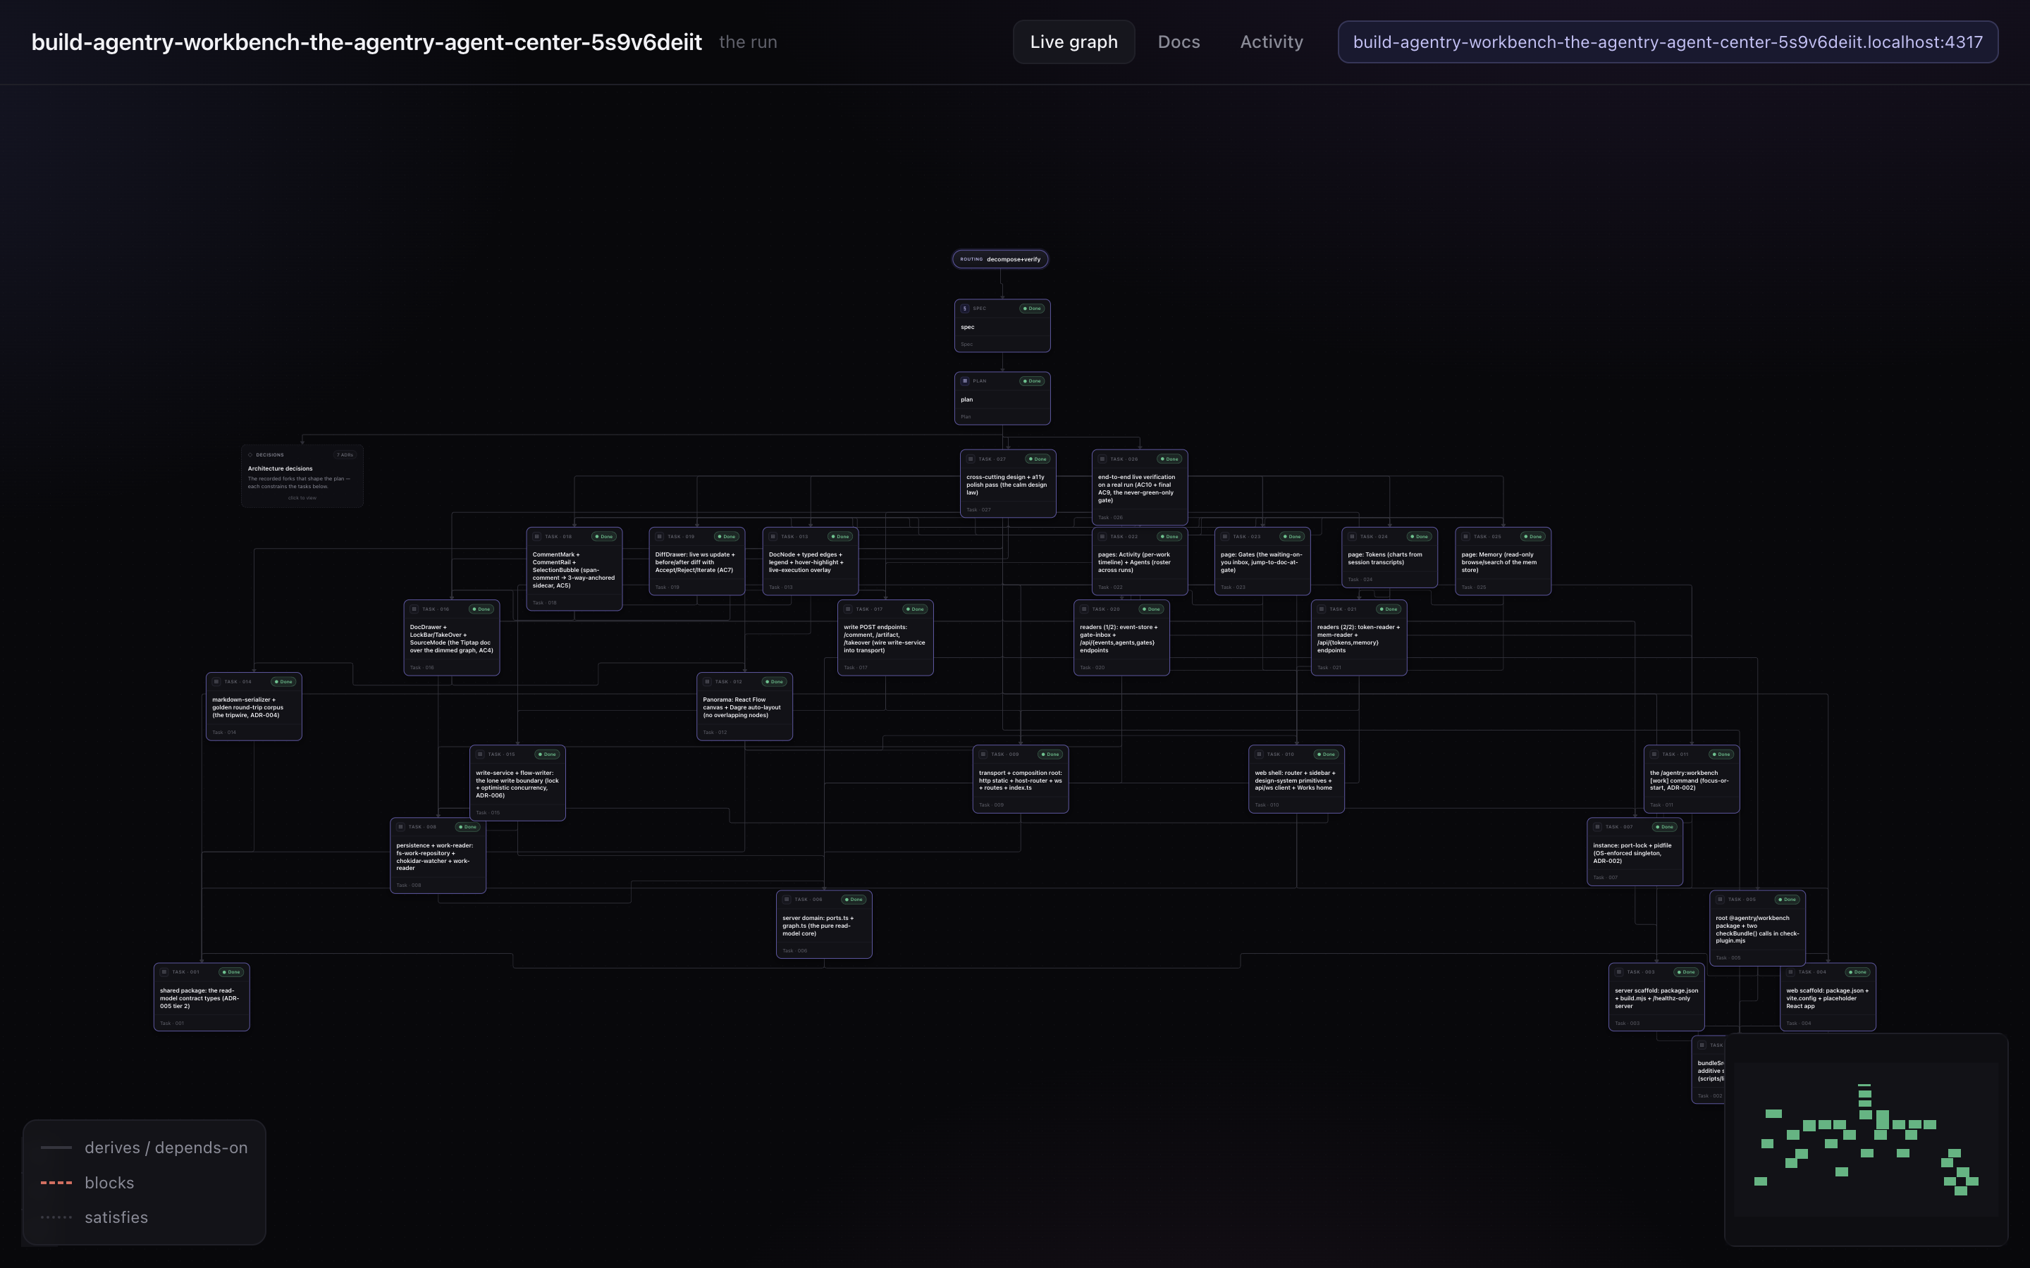The height and width of the screenshot is (1268, 2030).
Task: Click "Architecture decisions" heading
Action: (280, 468)
